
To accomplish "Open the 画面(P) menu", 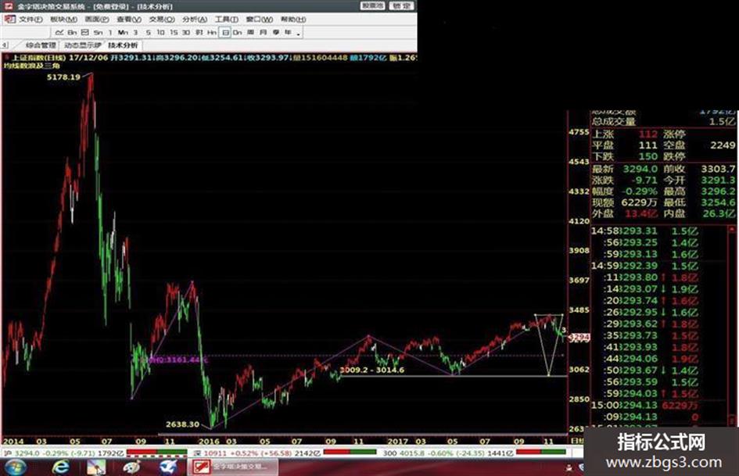I will 97,20.
